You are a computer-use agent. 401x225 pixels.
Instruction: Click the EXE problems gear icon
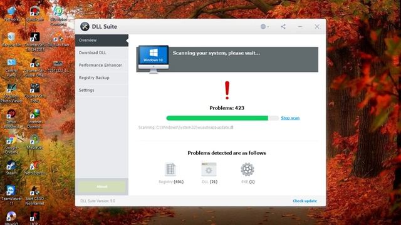point(247,169)
